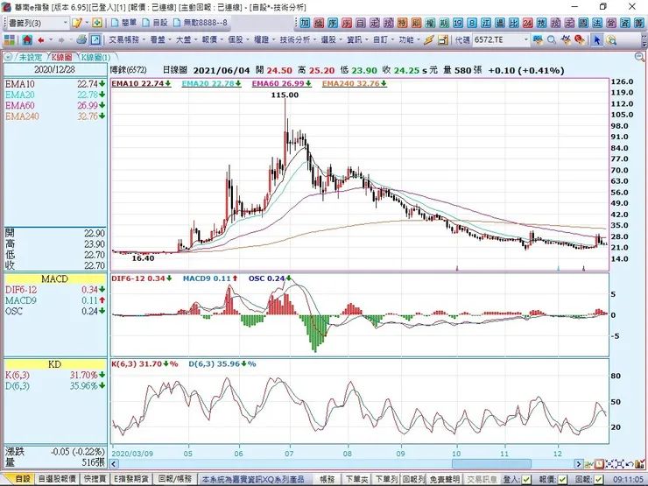Click the scrollbar right arrow below chart
The width and height of the screenshot is (648, 486).
click(x=578, y=464)
